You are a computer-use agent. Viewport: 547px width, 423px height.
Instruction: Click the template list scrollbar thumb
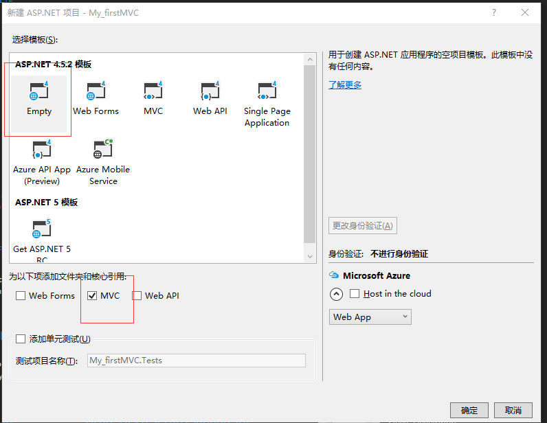310,154
